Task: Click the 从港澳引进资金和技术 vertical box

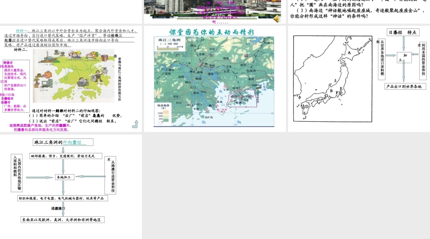Action: (x=111, y=175)
